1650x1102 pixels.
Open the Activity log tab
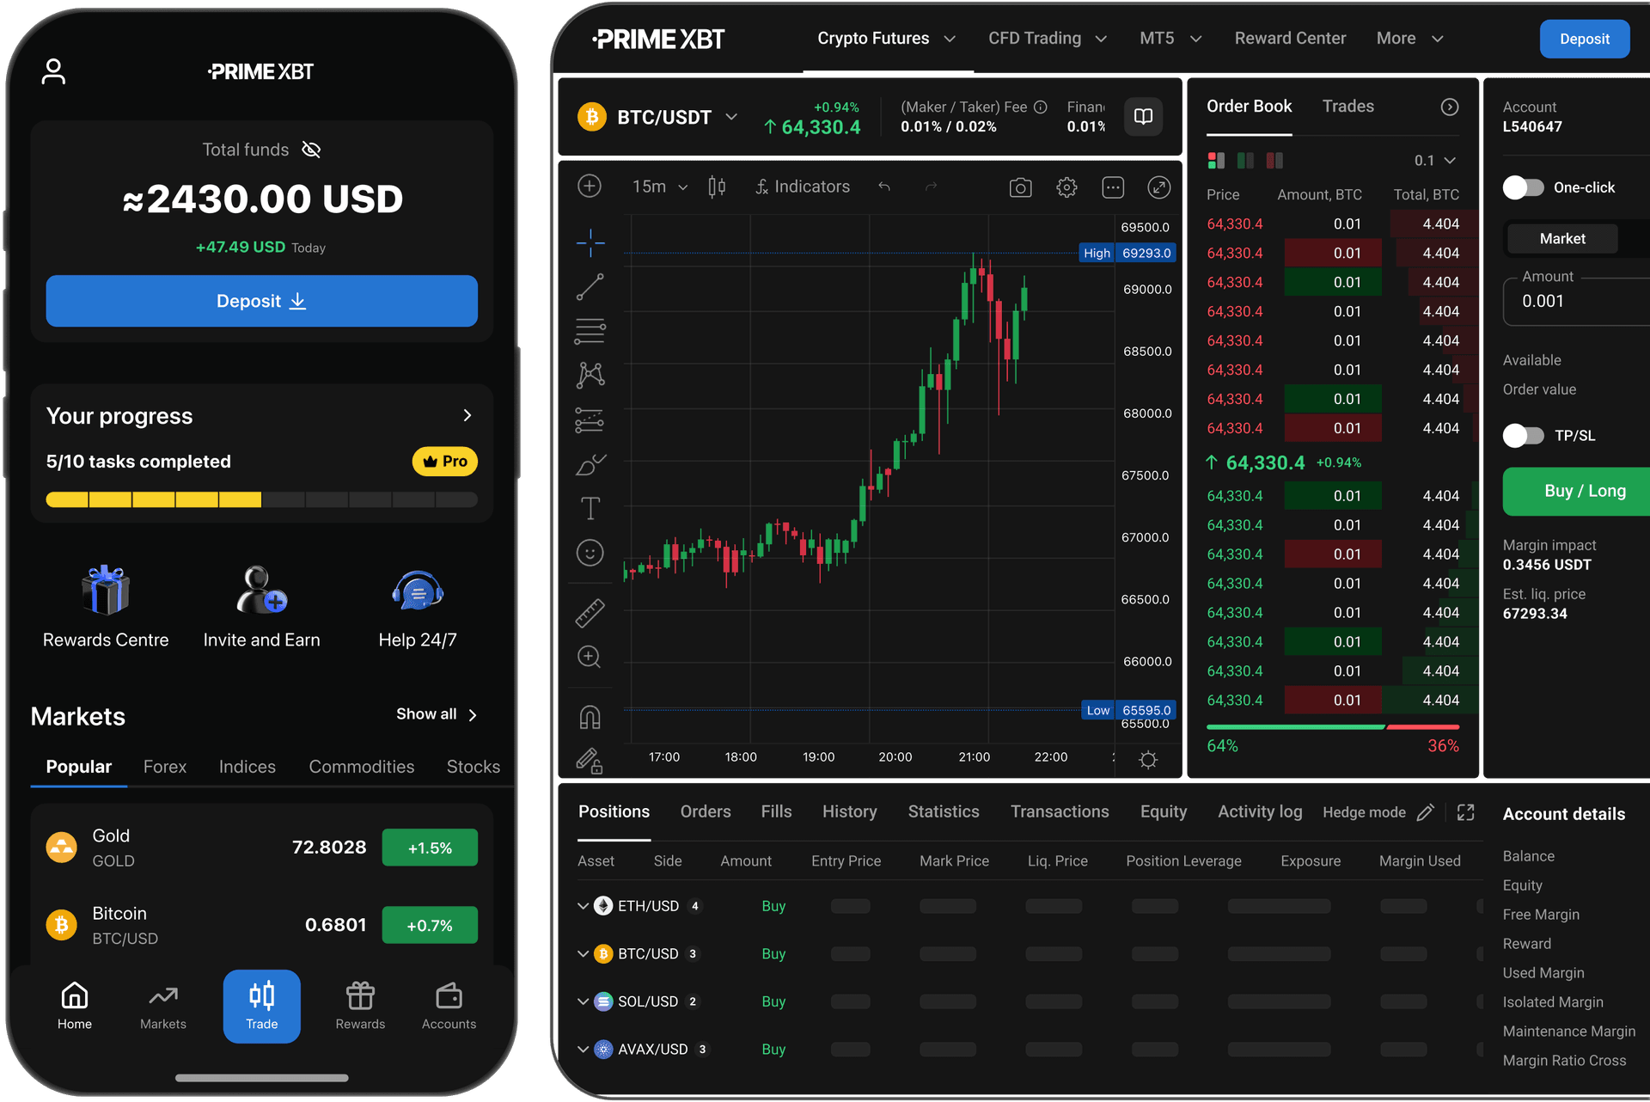pos(1260,812)
